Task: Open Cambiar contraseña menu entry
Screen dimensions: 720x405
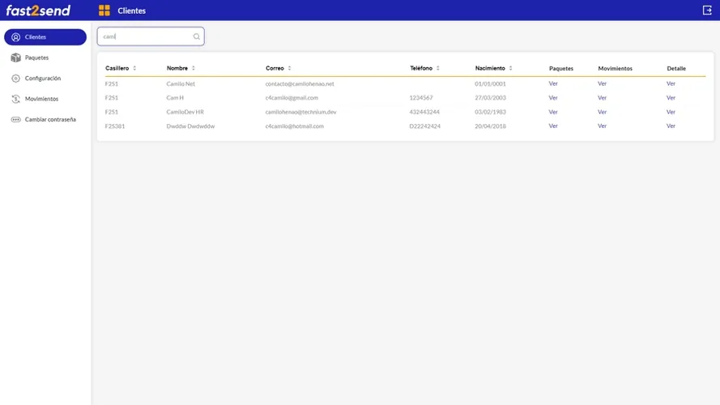Action: tap(50, 119)
